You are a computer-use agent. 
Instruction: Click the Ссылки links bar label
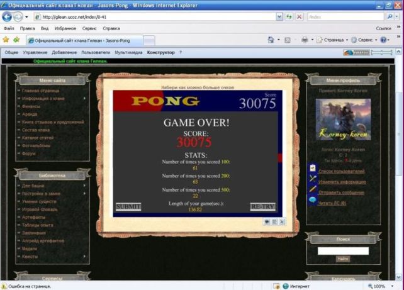pyautogui.click(x=383, y=28)
